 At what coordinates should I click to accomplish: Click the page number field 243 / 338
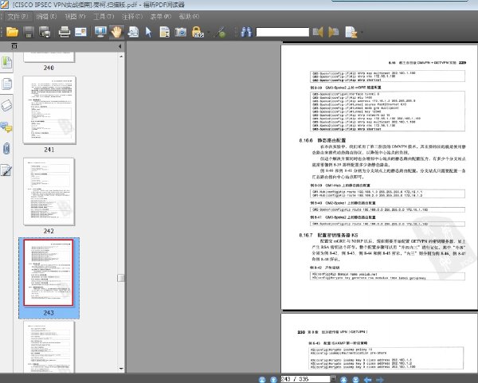tap(305, 379)
